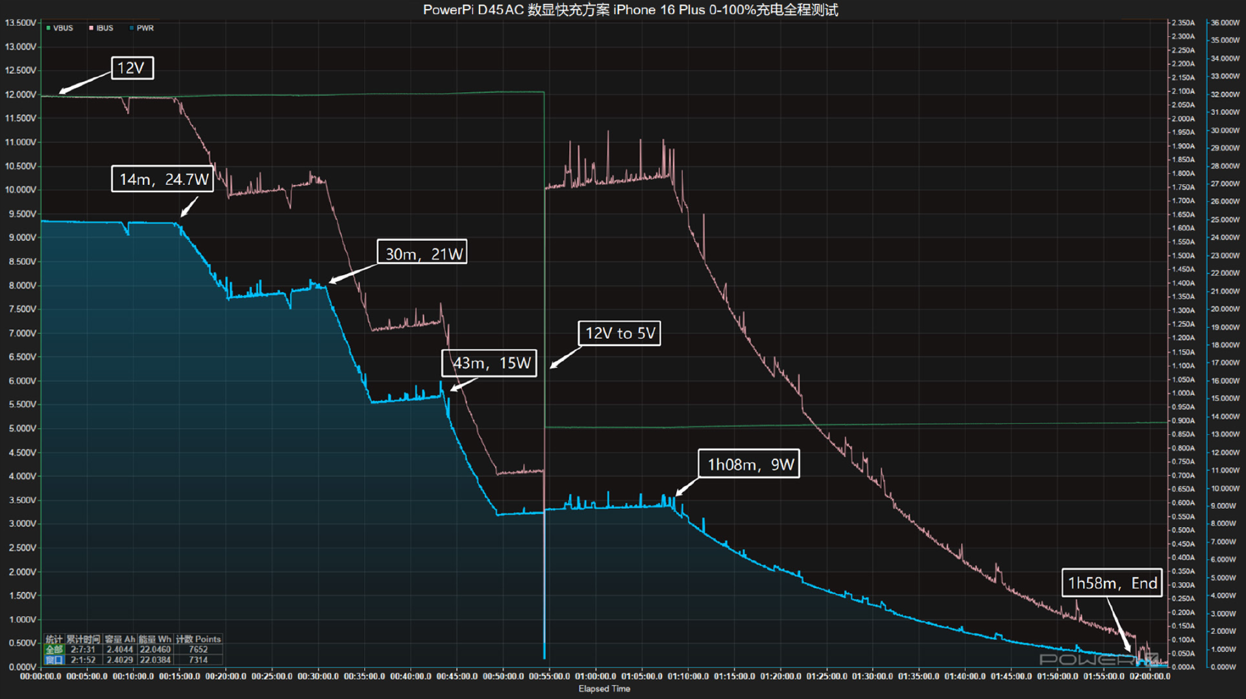Screen dimensions: 1246x699
Task: Click the 12V annotation label
Action: (132, 68)
